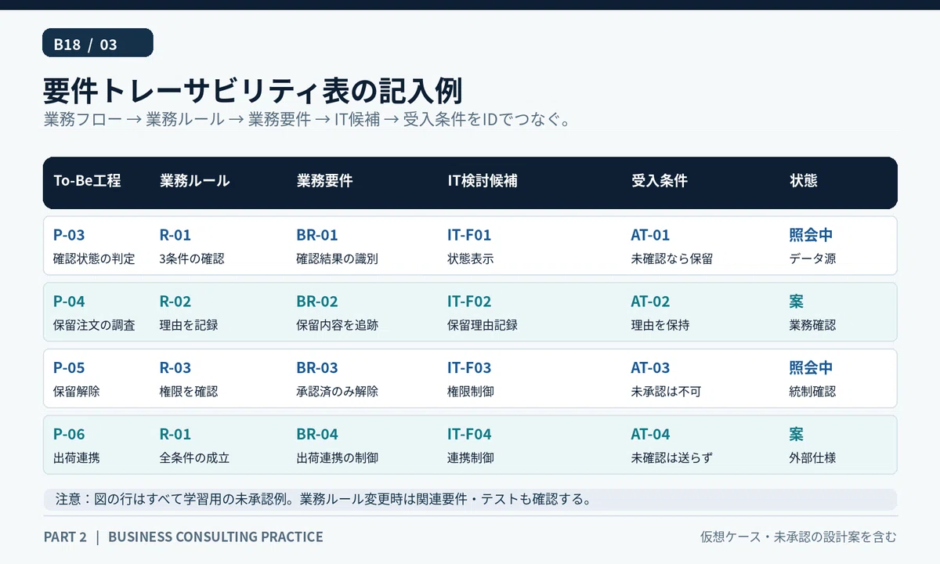Select the text "外部仕様"
Viewport: 940px width, 564px height.
click(812, 458)
